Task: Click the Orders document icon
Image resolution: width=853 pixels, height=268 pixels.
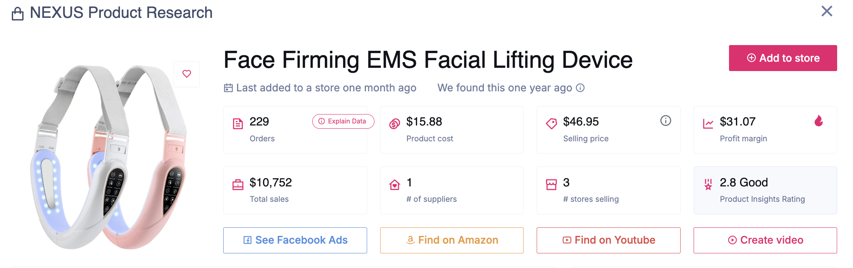Action: coord(238,123)
